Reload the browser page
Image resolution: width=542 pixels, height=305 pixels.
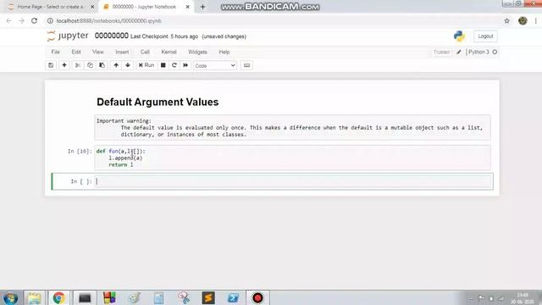pyautogui.click(x=34, y=21)
